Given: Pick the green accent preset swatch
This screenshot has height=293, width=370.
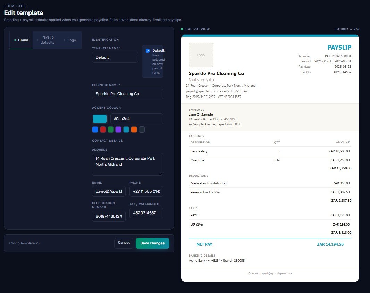Looking at the screenshot, I should 111,129.
